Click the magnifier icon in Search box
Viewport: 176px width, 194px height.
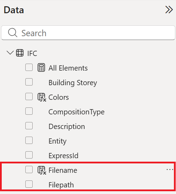click(12, 33)
